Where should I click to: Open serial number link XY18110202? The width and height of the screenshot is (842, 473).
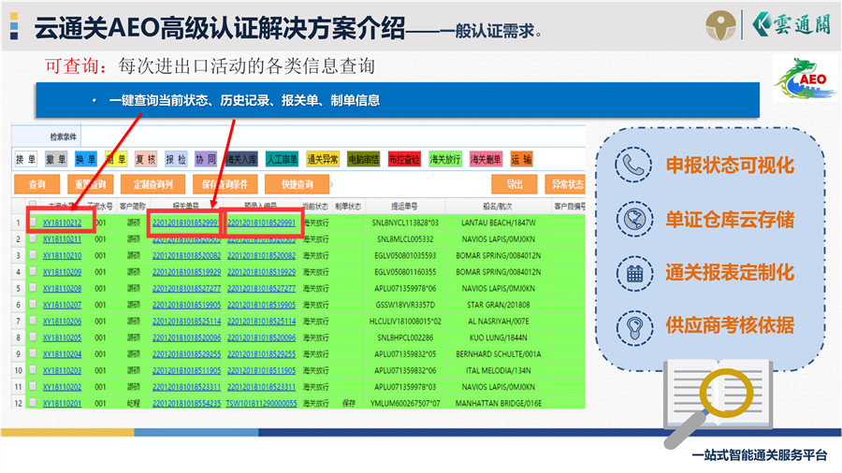point(63,387)
